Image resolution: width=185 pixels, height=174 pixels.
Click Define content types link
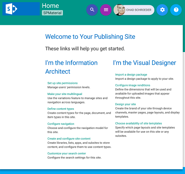click(x=61, y=109)
